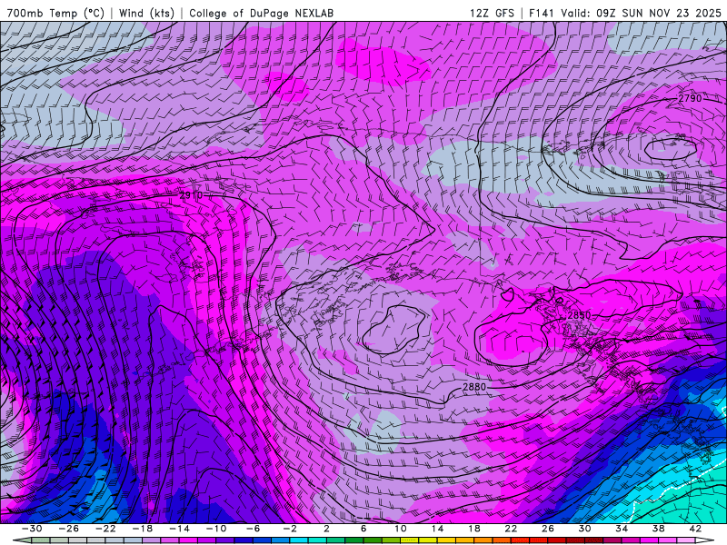Click the positive 26 colorbar scale label
This screenshot has width=727, height=545.
548,529
